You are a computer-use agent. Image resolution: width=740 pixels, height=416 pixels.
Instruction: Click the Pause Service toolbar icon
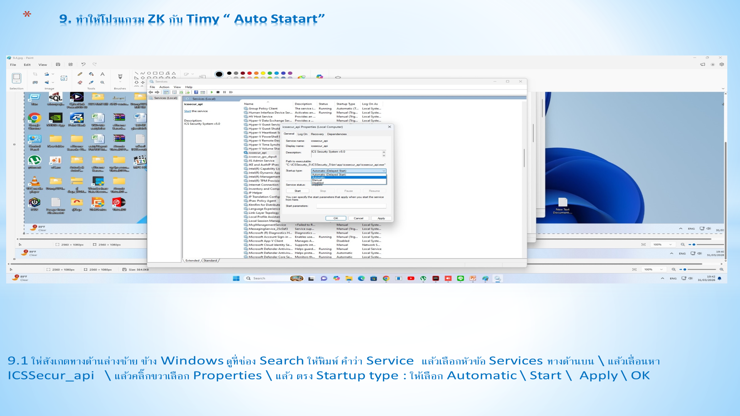point(224,92)
